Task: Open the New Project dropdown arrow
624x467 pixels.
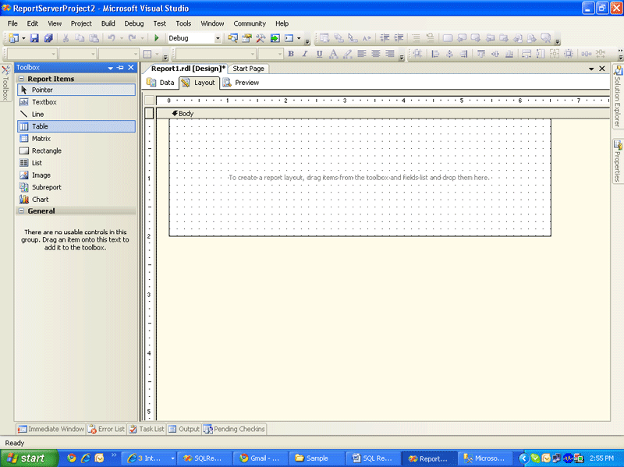Action: [23, 38]
